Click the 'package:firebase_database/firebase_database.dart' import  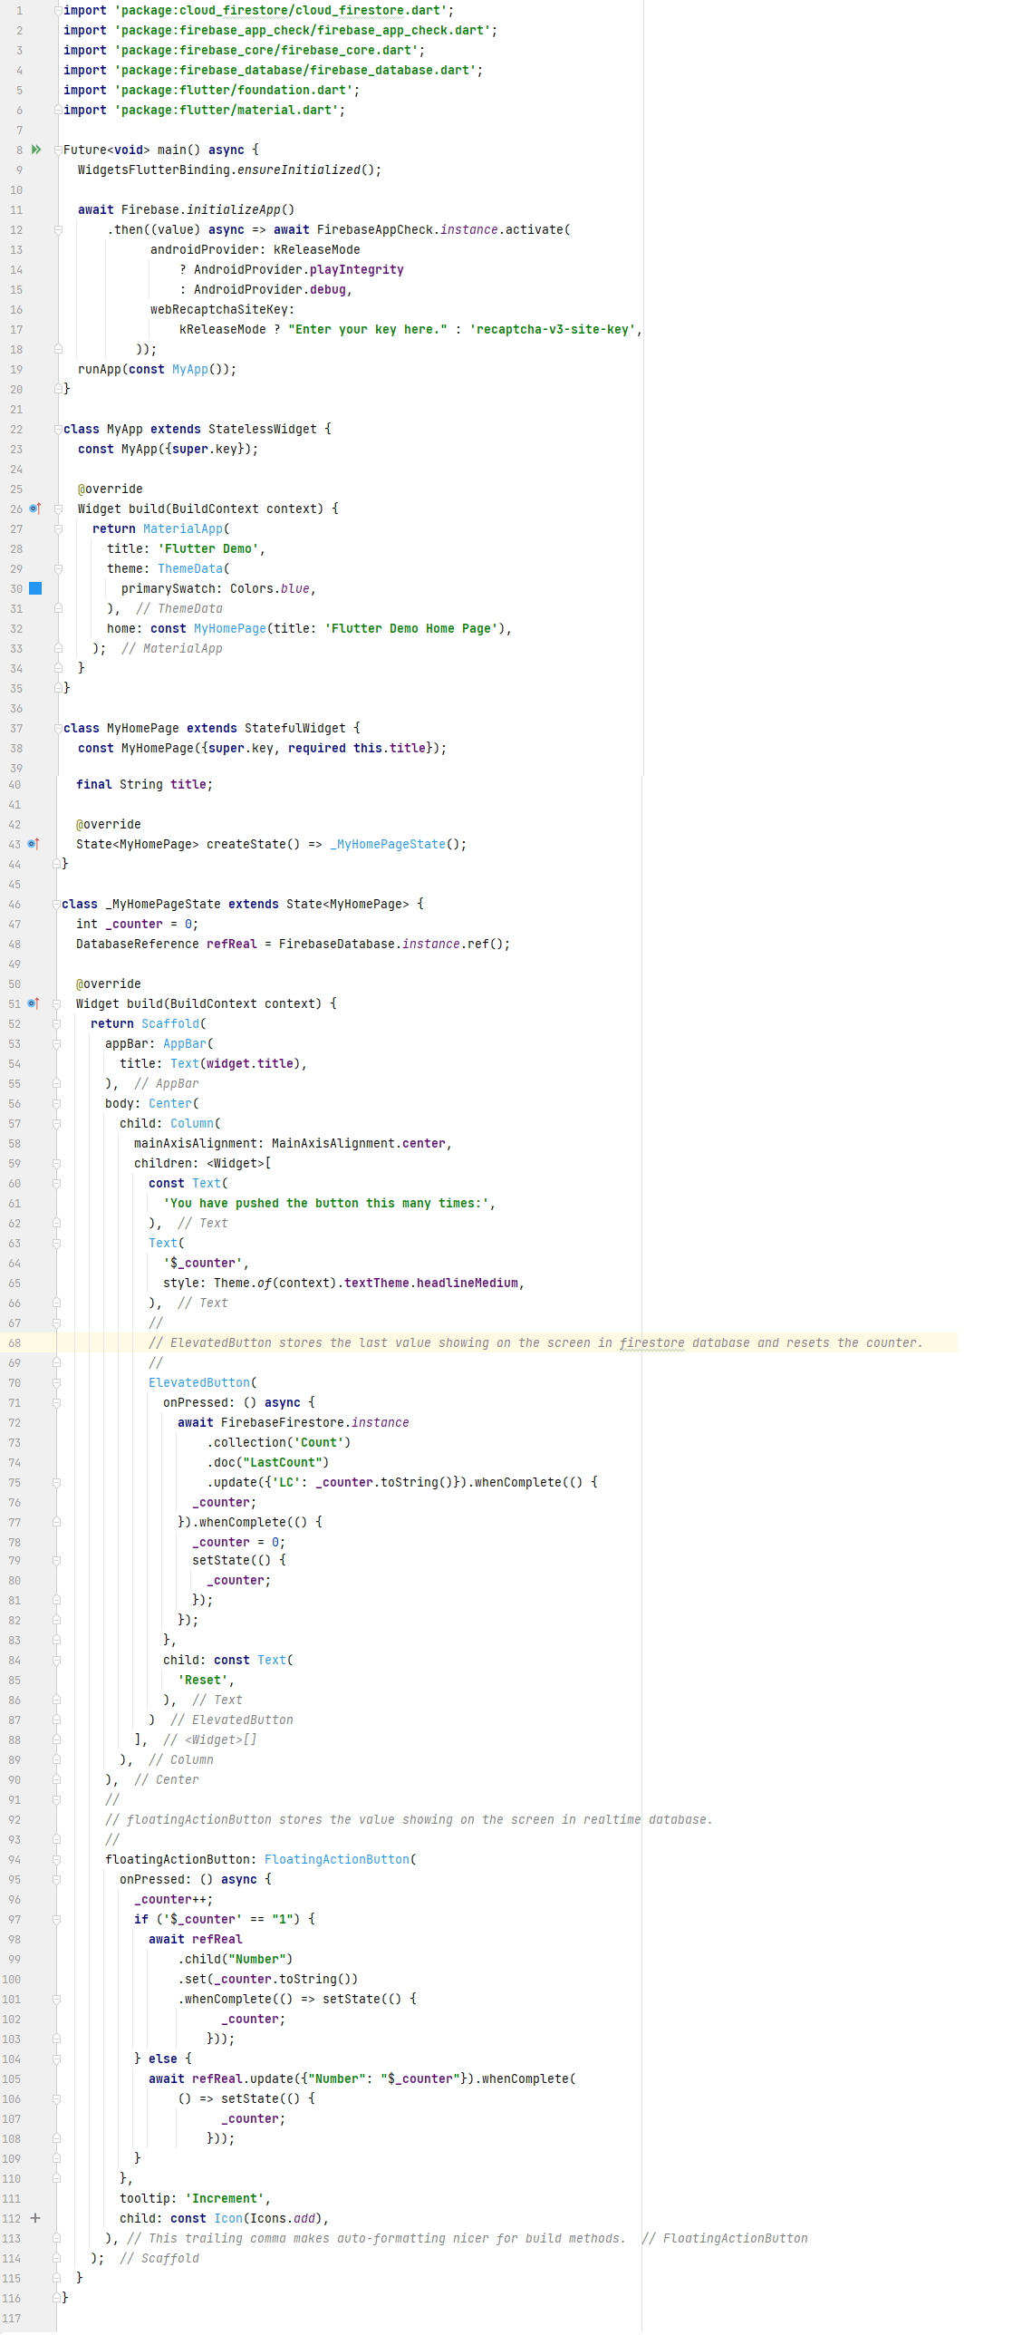(x=294, y=70)
